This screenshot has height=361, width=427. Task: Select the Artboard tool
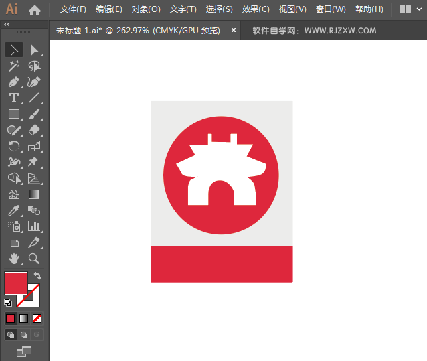click(14, 242)
